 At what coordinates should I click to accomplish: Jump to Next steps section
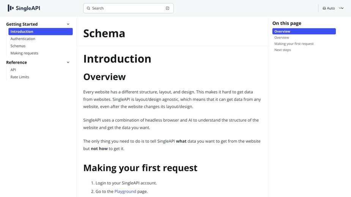(x=282, y=50)
